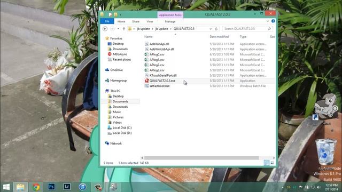Select KTouchSerialPort.dll file
Image resolution: width=342 pixels, height=192 pixels.
pos(163,75)
